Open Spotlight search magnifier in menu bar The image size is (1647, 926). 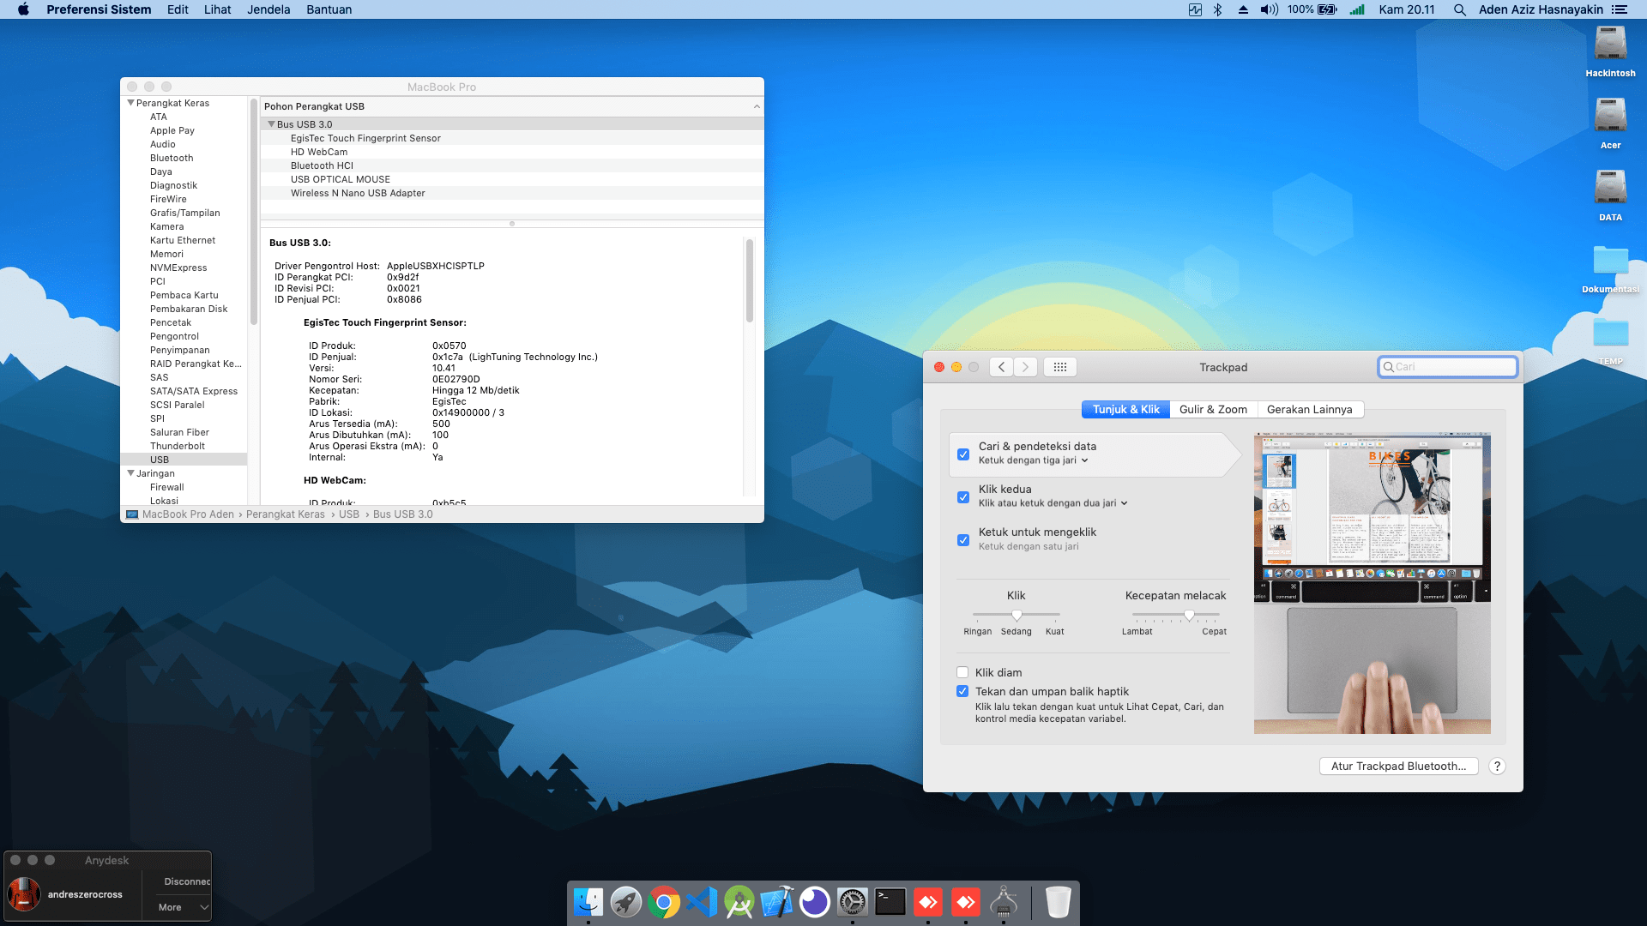(x=1459, y=9)
